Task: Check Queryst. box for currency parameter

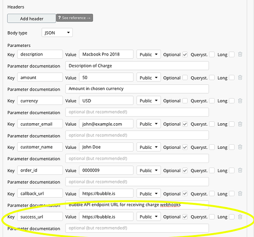Action: coord(212,101)
